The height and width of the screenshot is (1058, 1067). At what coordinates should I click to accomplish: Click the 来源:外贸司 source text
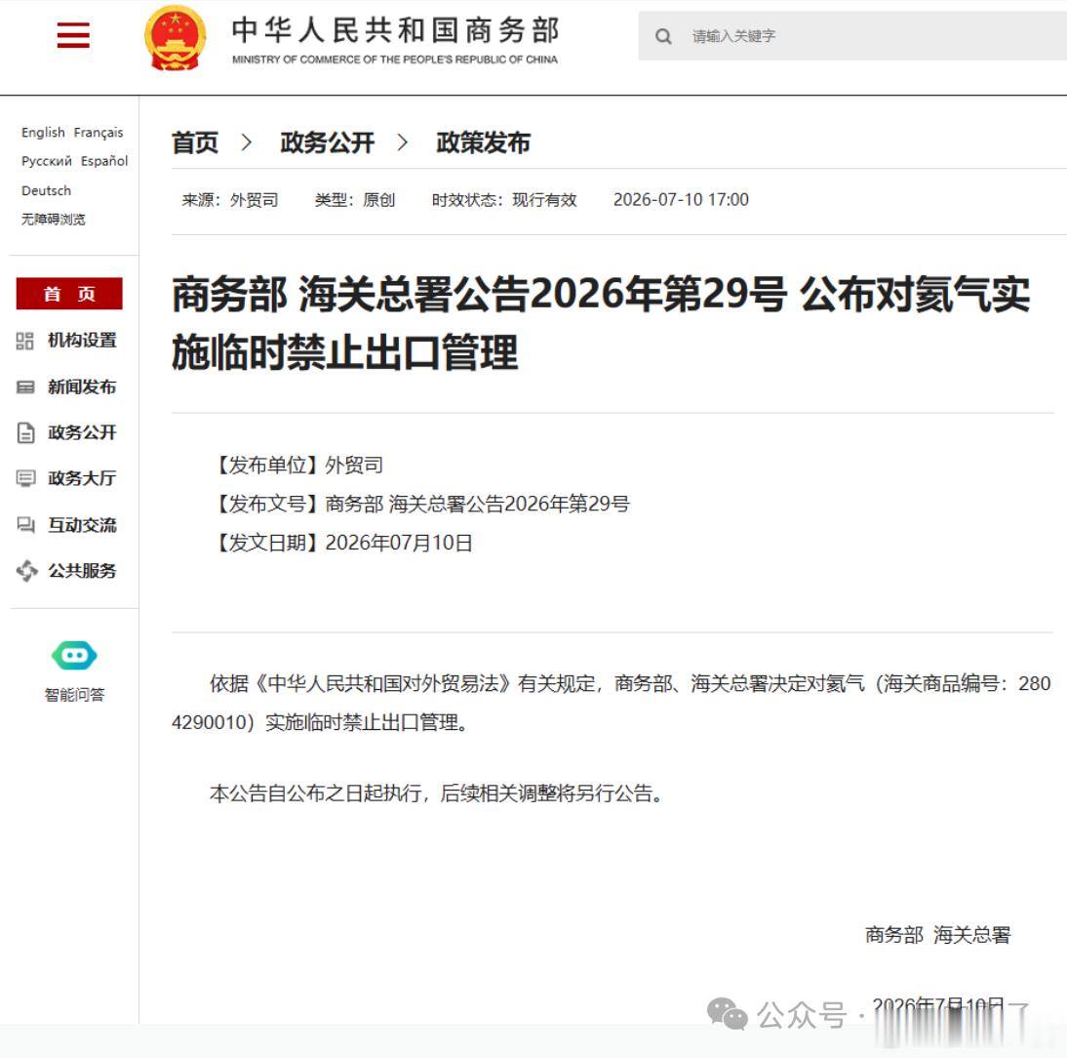click(x=230, y=199)
